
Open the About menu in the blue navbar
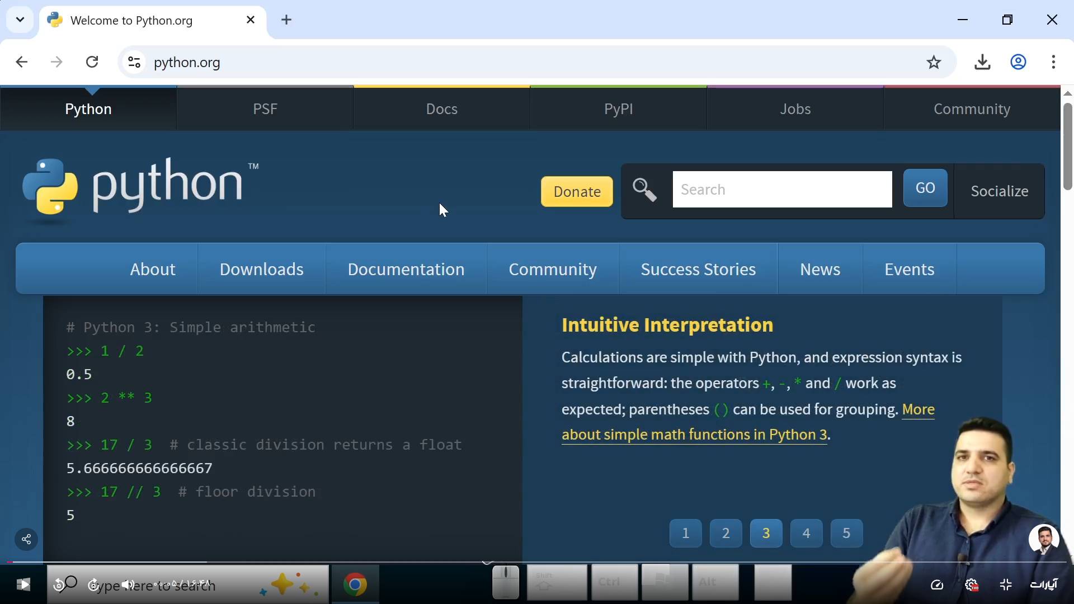tap(153, 270)
